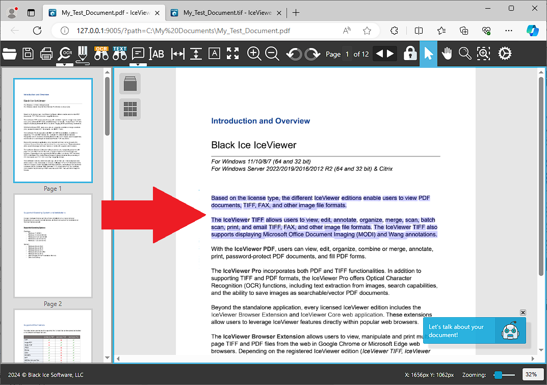Viewport: 547px width, 385px height.
Task: Choose the zoom-to-selection area tool
Action: click(x=483, y=54)
